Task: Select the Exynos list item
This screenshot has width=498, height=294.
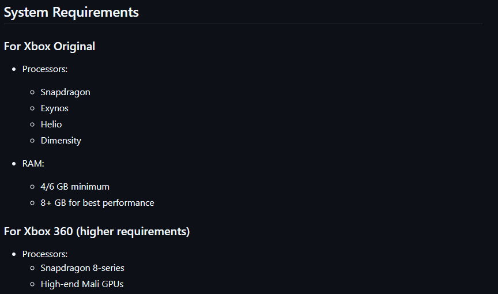Action: click(54, 108)
